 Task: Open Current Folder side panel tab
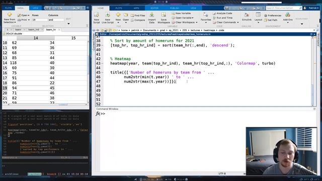tap(94, 42)
